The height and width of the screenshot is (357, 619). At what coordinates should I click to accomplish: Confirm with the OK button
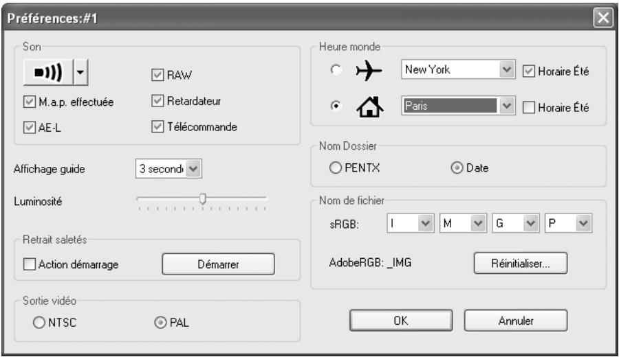(401, 321)
